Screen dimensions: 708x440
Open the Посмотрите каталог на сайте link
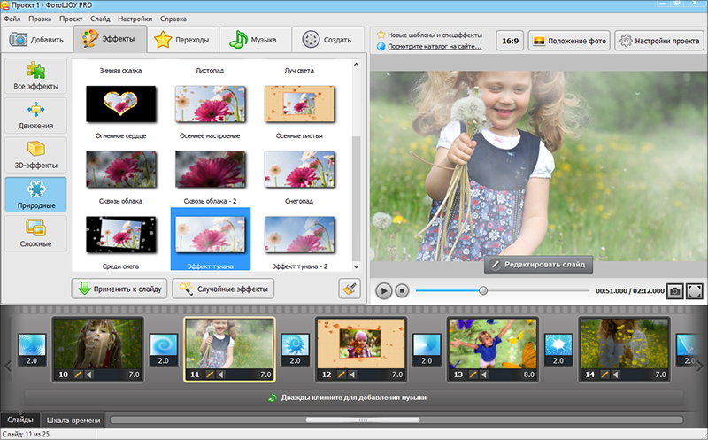tap(433, 46)
